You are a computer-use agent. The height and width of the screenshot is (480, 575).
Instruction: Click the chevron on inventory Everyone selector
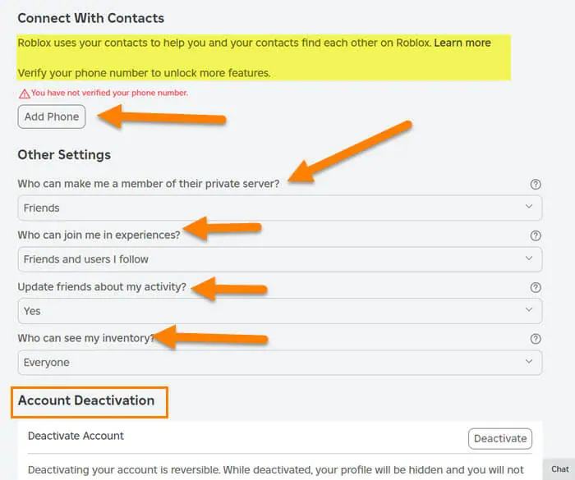coord(529,362)
